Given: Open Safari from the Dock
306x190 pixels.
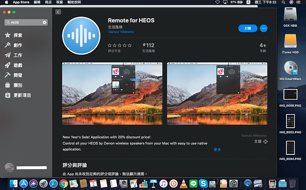Looking at the screenshot, I should 54,183.
